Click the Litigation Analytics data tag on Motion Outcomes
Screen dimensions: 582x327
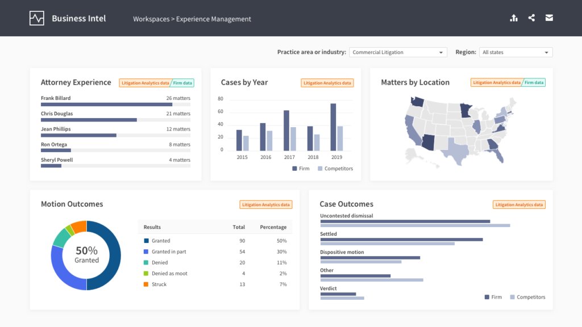tap(265, 204)
